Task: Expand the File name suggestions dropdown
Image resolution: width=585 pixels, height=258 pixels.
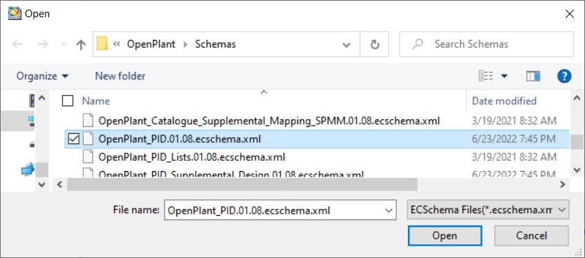Action: coord(388,210)
